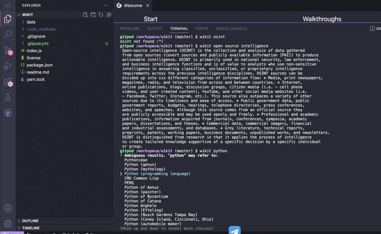Open the Manage gear menu
Image resolution: width=381 pixels, height=234 pixels.
click(8, 223)
